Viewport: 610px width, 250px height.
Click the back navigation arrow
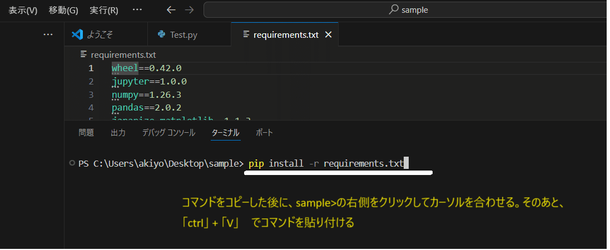(x=171, y=10)
